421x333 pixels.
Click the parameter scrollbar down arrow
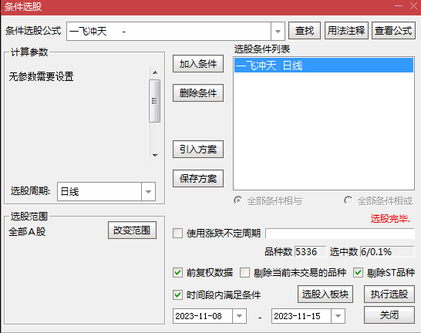pos(155,155)
